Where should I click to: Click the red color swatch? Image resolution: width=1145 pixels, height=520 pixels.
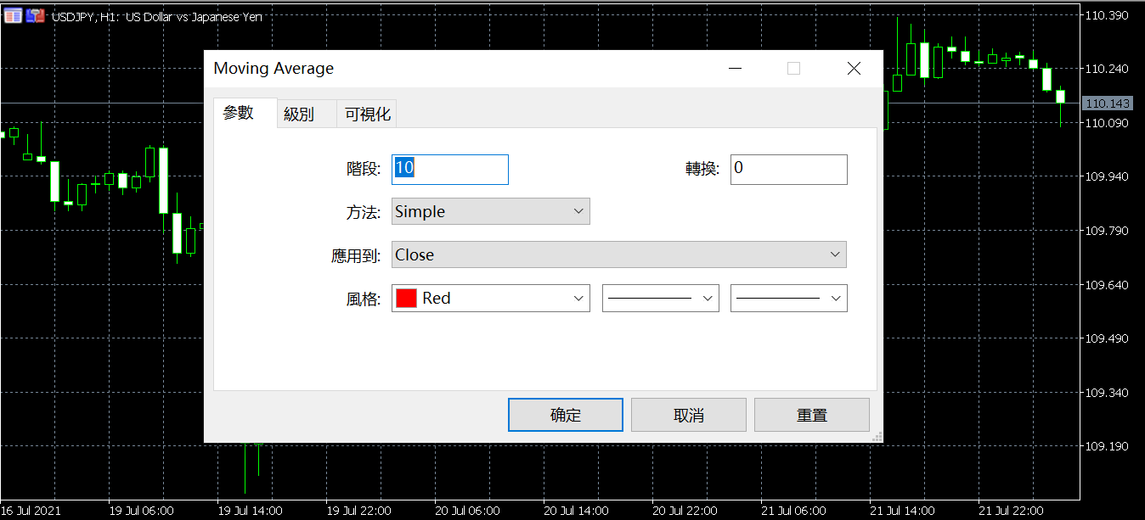406,298
